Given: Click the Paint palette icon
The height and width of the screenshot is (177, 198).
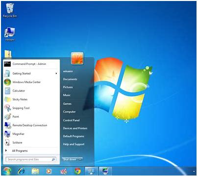Looking at the screenshot, I should (x=7, y=117).
